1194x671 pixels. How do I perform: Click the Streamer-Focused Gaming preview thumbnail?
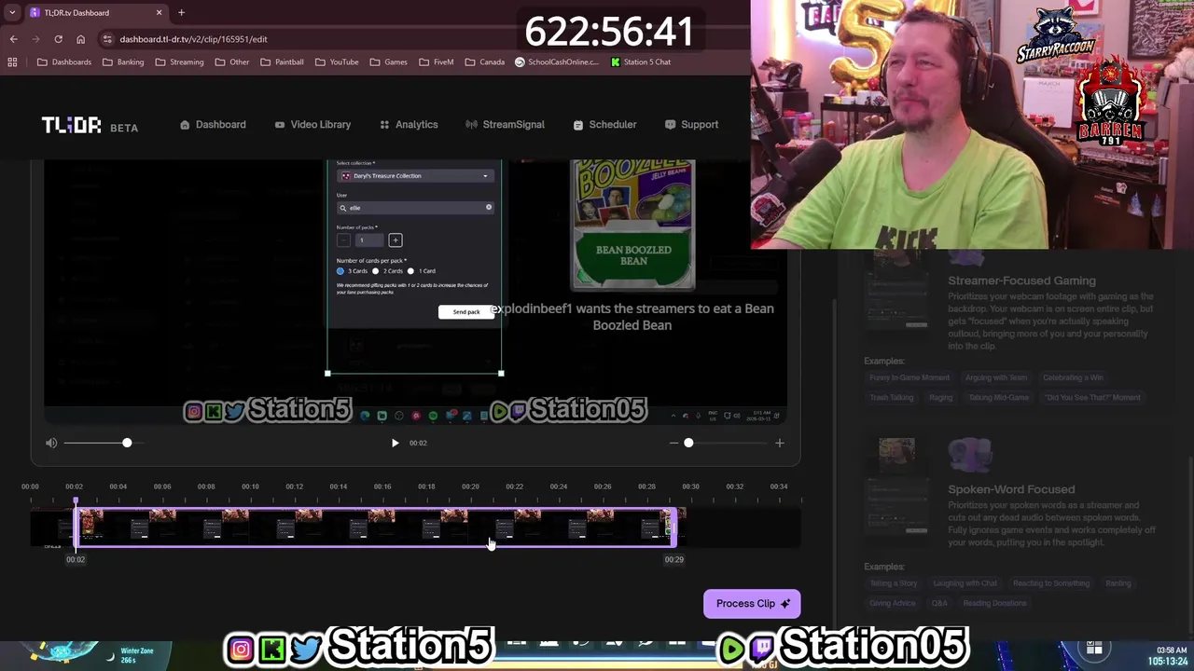896,289
